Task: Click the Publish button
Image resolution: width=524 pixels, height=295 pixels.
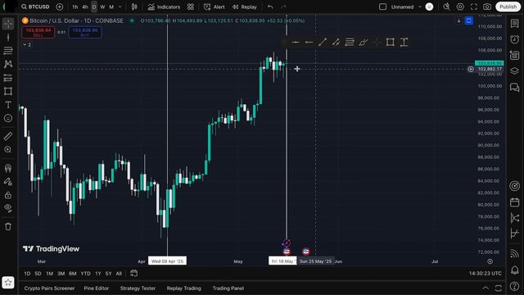Action: click(x=508, y=7)
